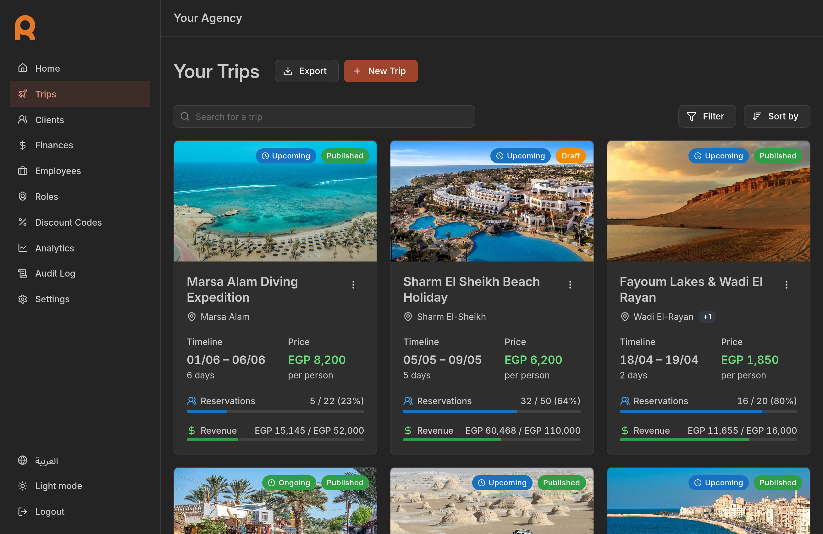Switch to Light mode

click(x=50, y=486)
